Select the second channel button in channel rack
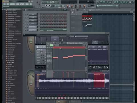 click(x=33, y=17)
